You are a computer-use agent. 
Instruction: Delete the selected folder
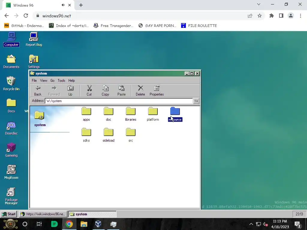point(140,91)
